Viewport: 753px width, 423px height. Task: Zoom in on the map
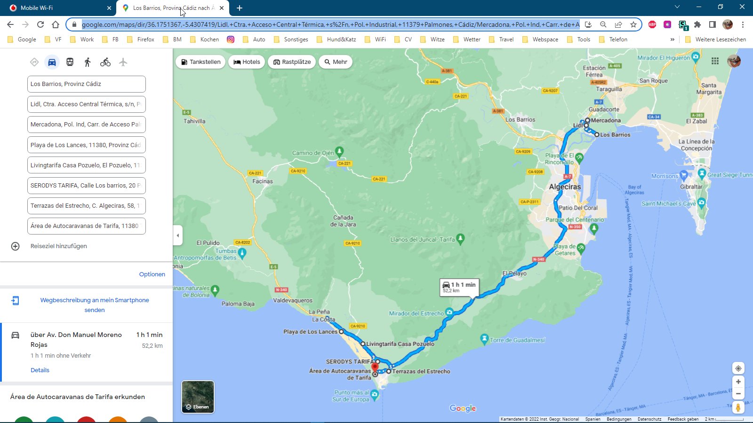point(738,382)
